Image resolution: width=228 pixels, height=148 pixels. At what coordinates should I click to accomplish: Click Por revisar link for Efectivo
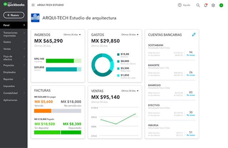pos(191,115)
